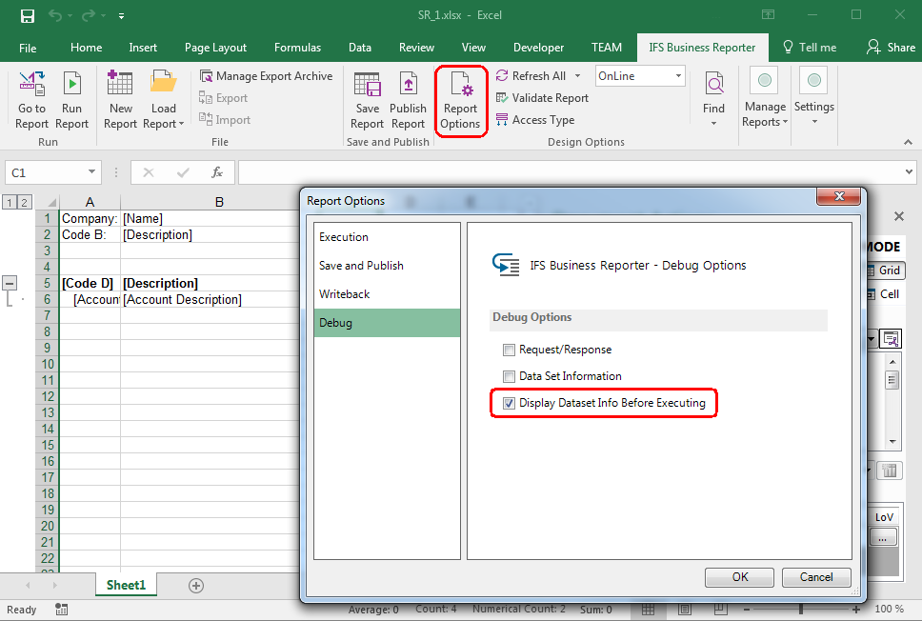The image size is (922, 621).
Task: Click the Tell me lightbulb search
Action: pyautogui.click(x=809, y=48)
